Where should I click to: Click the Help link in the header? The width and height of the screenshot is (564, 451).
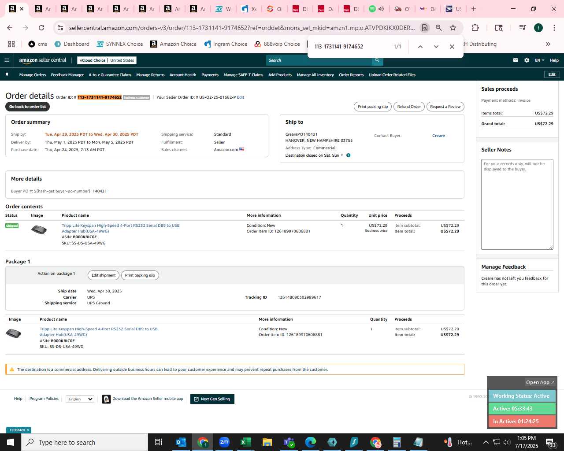click(x=554, y=60)
